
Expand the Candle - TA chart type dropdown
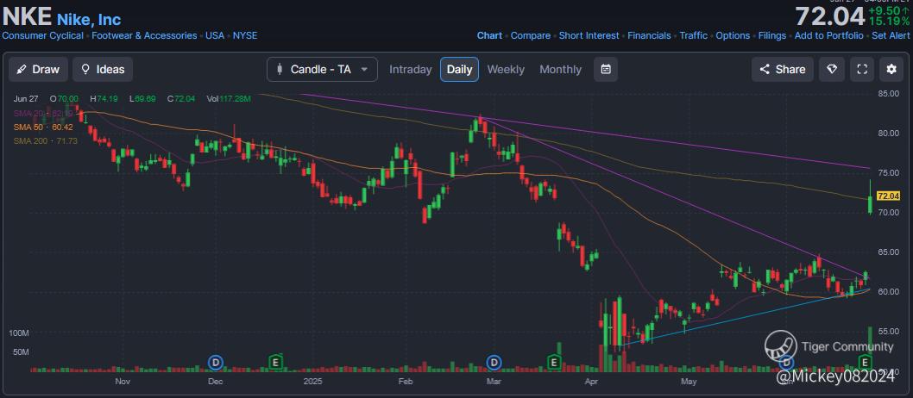[x=322, y=69]
